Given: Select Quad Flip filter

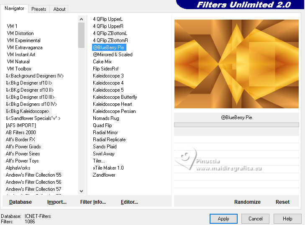Looking at the screenshot, I should click(x=103, y=125).
